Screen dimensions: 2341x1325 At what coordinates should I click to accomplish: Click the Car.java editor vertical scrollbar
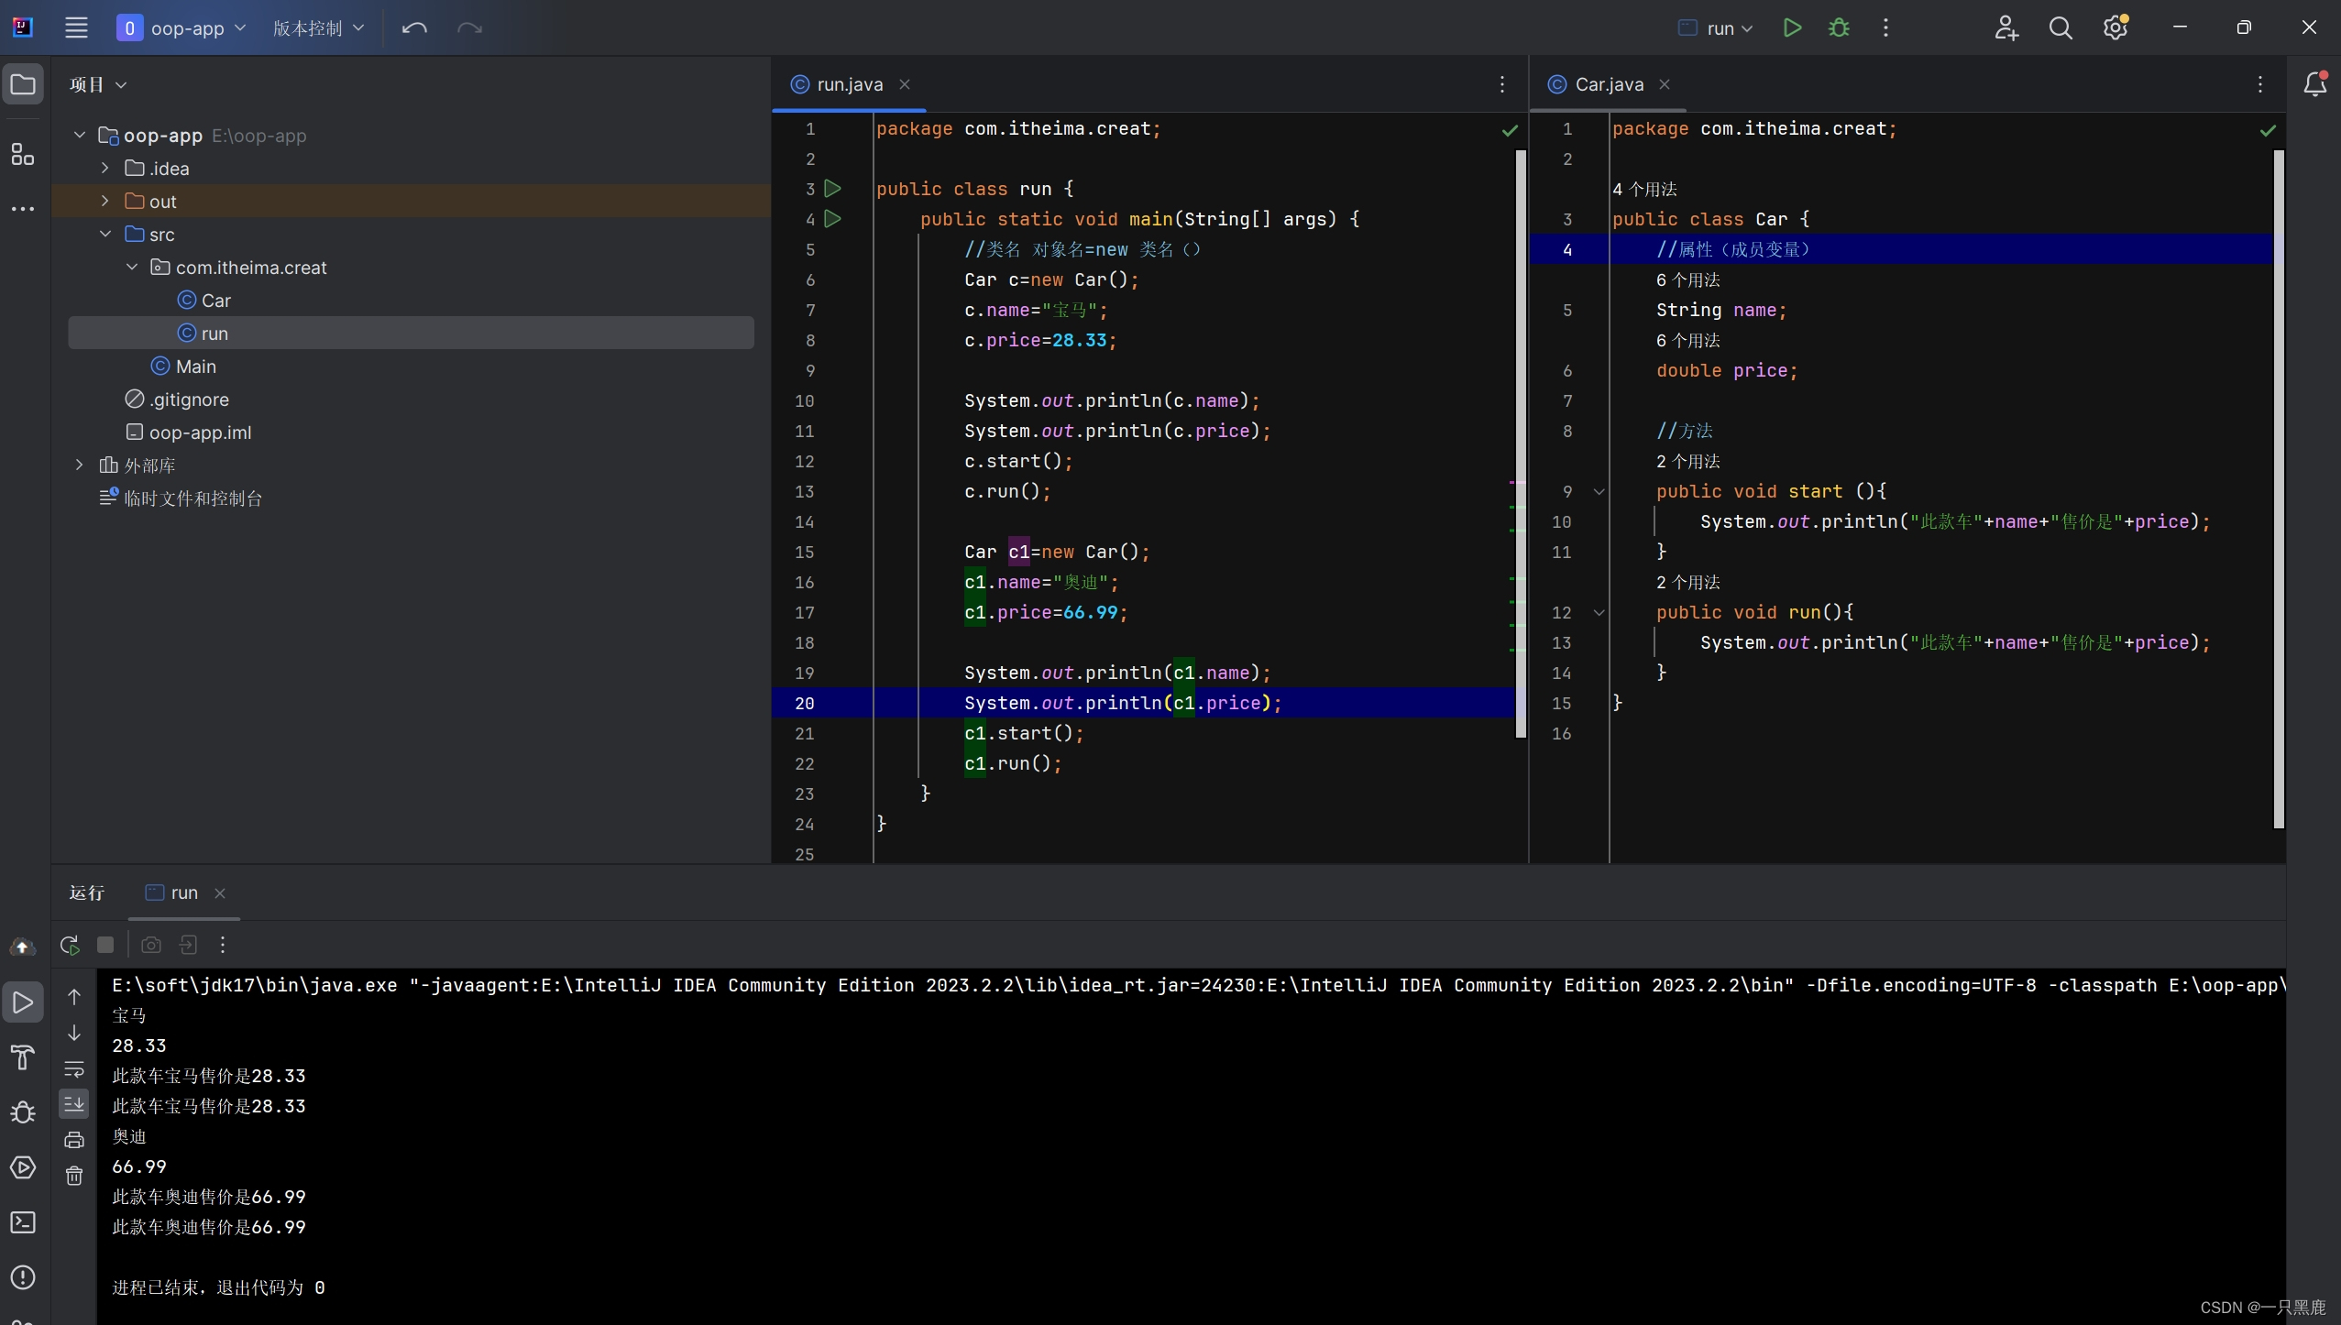coord(2279,490)
